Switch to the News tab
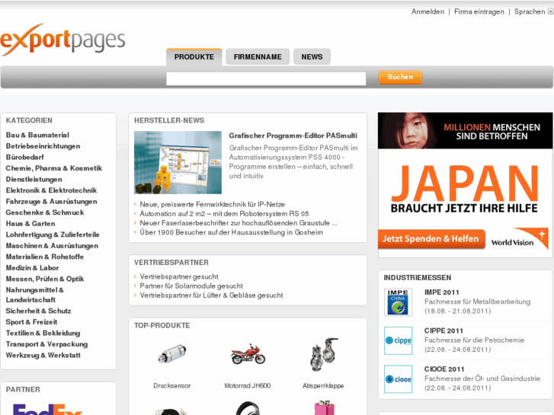Viewport: 554px width, 415px height. tap(312, 57)
